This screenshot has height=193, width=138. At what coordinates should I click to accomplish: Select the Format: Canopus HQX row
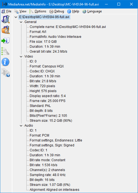pyautogui.click(x=47, y=66)
